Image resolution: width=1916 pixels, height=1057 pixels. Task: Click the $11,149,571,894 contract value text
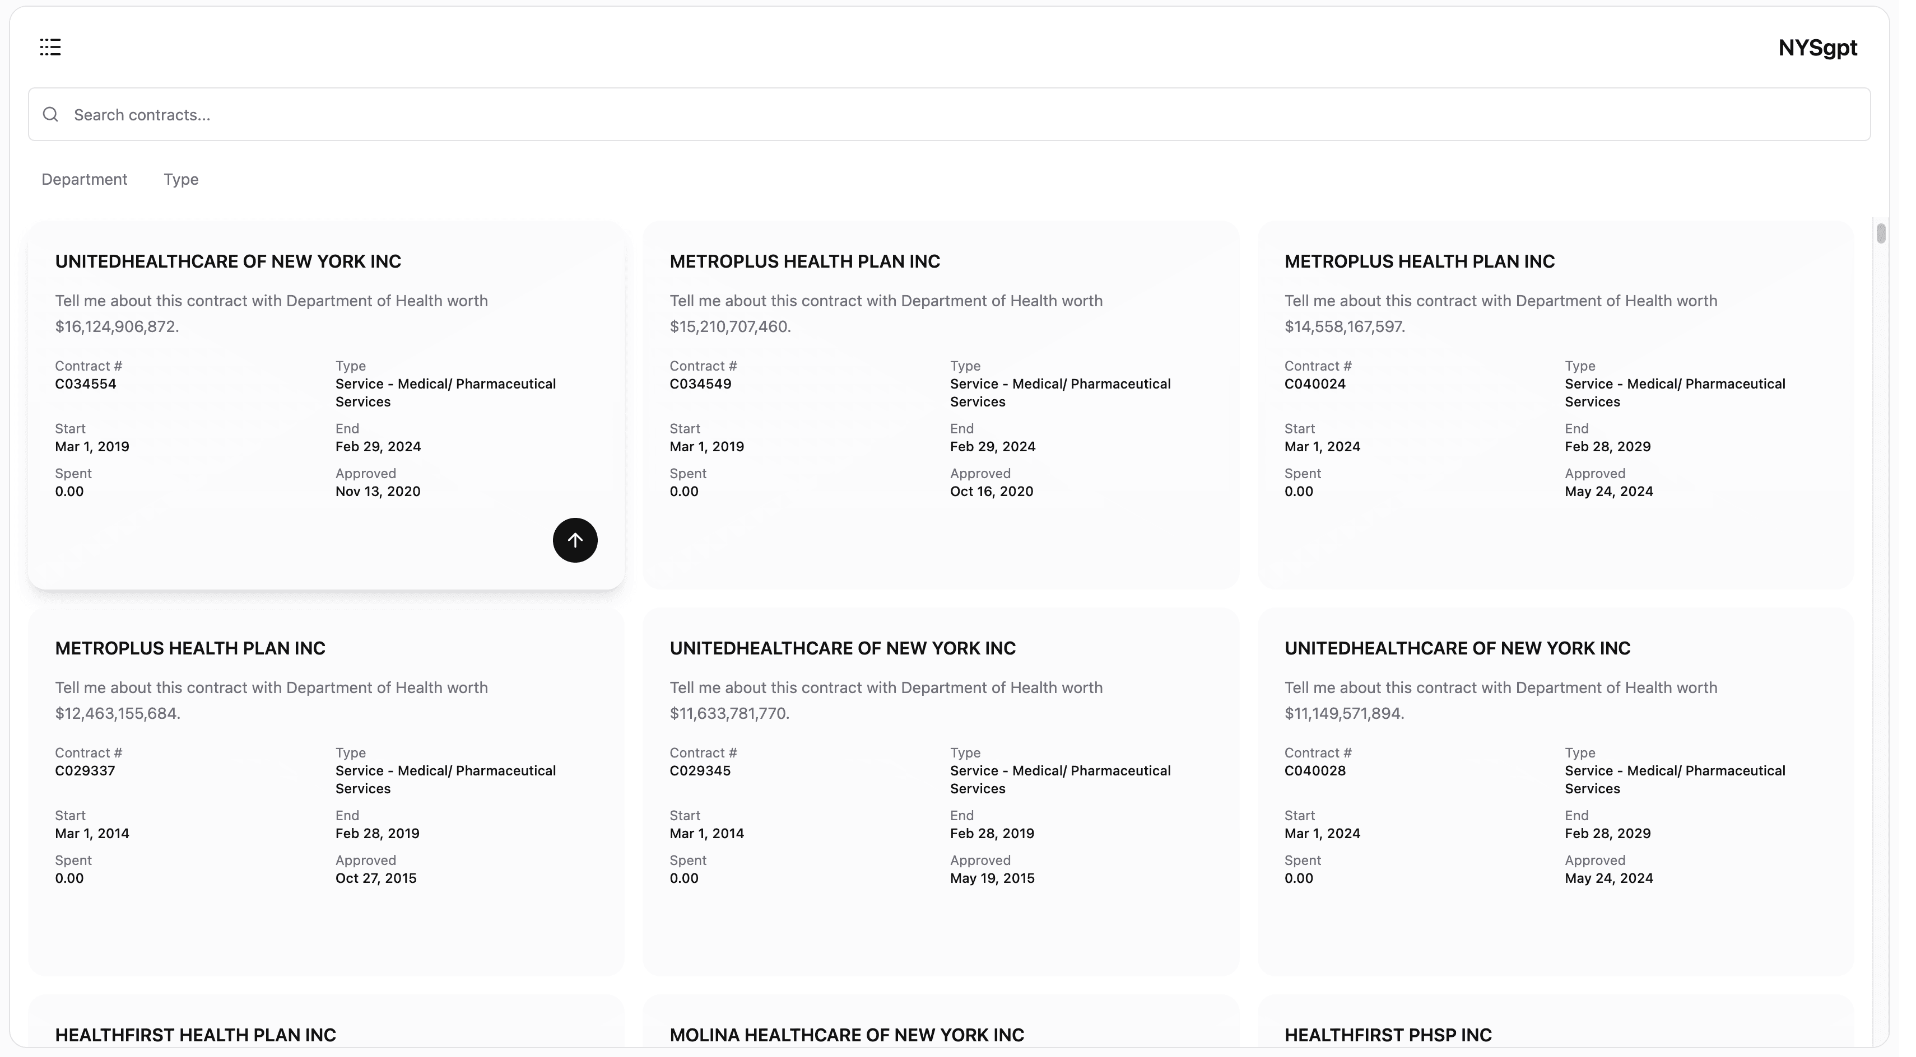click(1343, 713)
